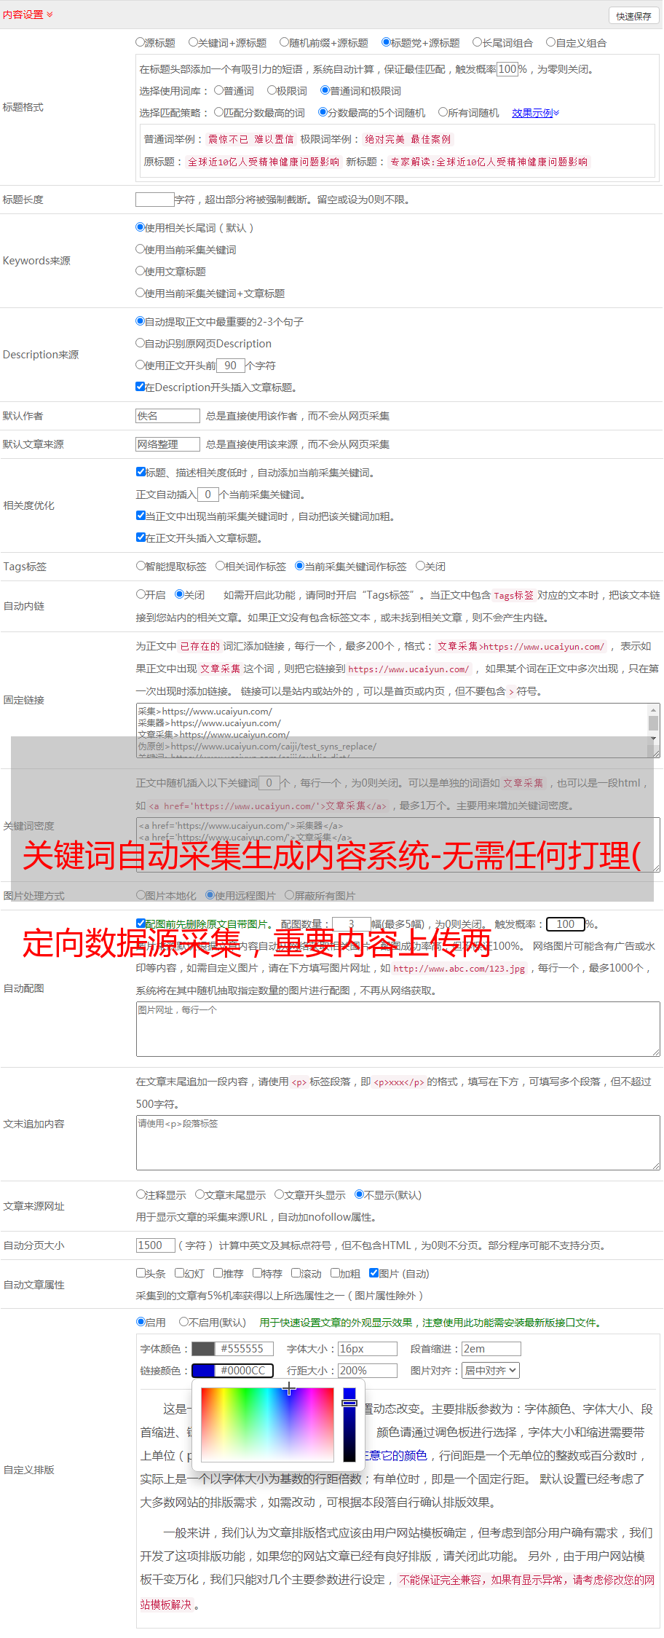This screenshot has height=1638, width=664.
Task: Select 使用当前采集关键词 for Keywords source
Action: click(x=141, y=249)
